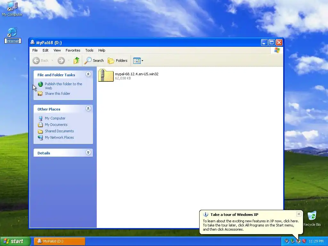Click the globe icon beside Publish this folder
This screenshot has height=246, width=328.
tap(40, 84)
